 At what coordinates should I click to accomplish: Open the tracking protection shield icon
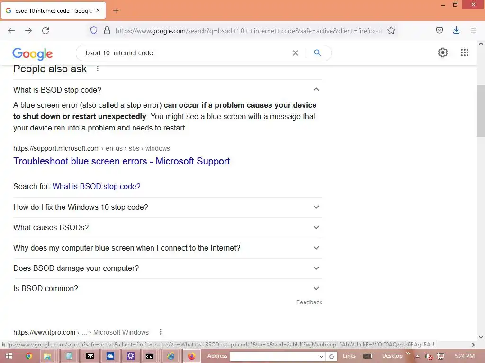(x=94, y=30)
